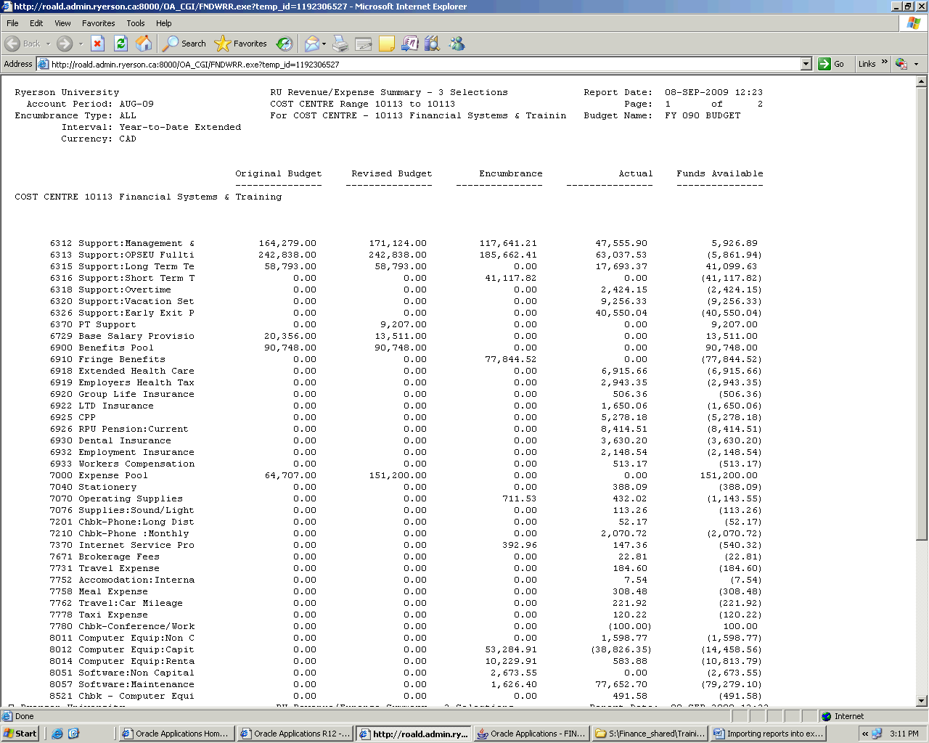Click the Research books icon
Viewport: 929px width, 743px height.
433,44
